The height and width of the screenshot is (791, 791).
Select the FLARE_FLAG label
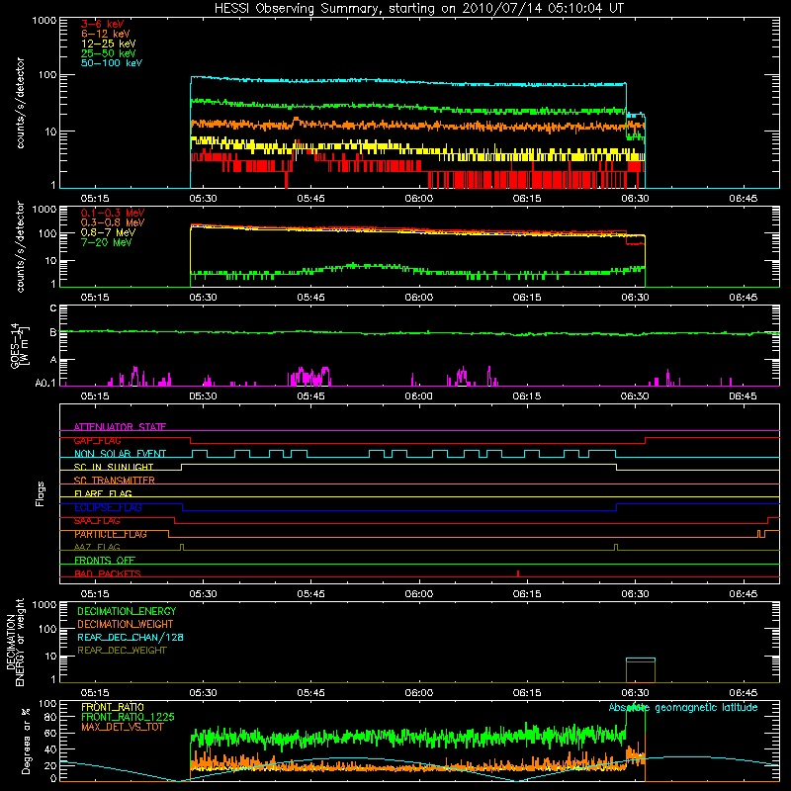tap(103, 493)
